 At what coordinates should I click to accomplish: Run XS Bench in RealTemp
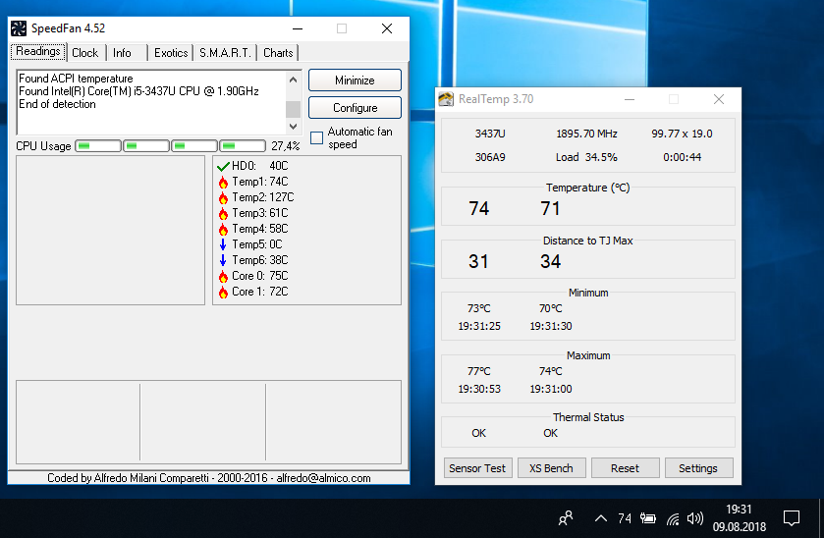pos(551,468)
